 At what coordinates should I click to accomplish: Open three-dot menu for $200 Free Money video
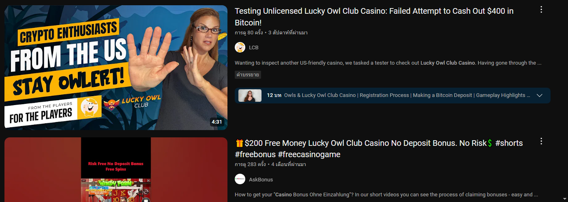(x=541, y=141)
